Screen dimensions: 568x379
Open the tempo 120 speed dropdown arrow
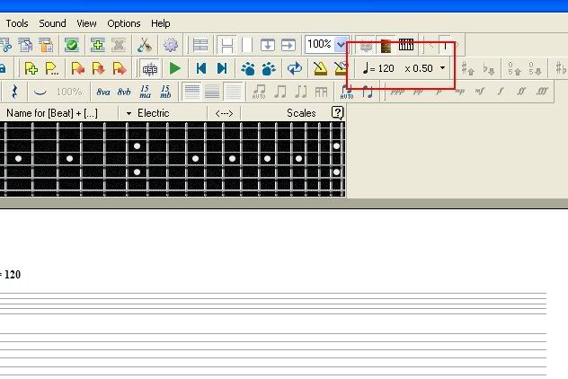(x=442, y=67)
